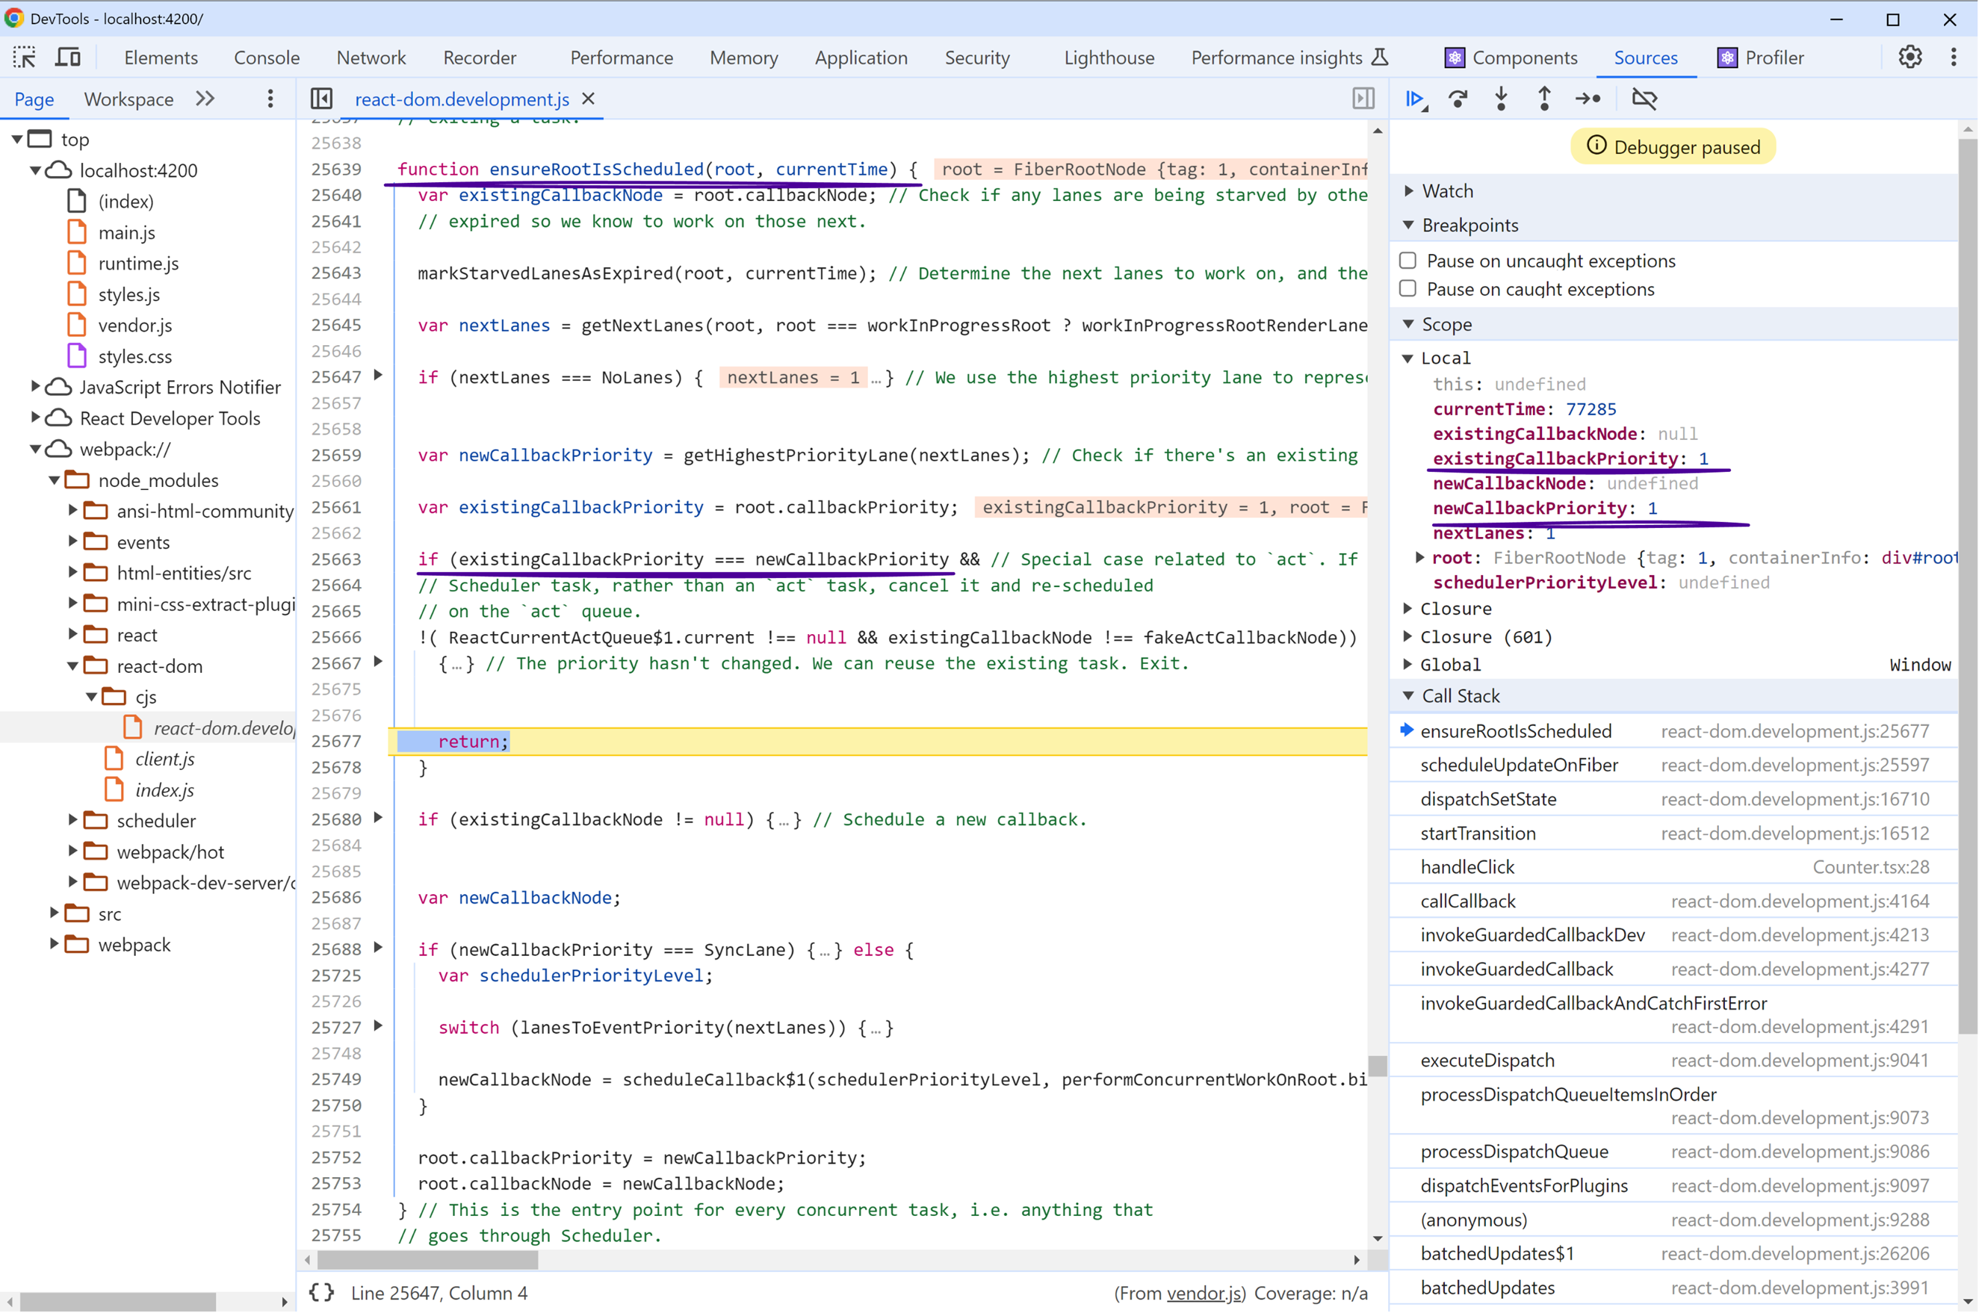
Task: Enable Pause on uncaught exceptions
Action: click(x=1407, y=261)
